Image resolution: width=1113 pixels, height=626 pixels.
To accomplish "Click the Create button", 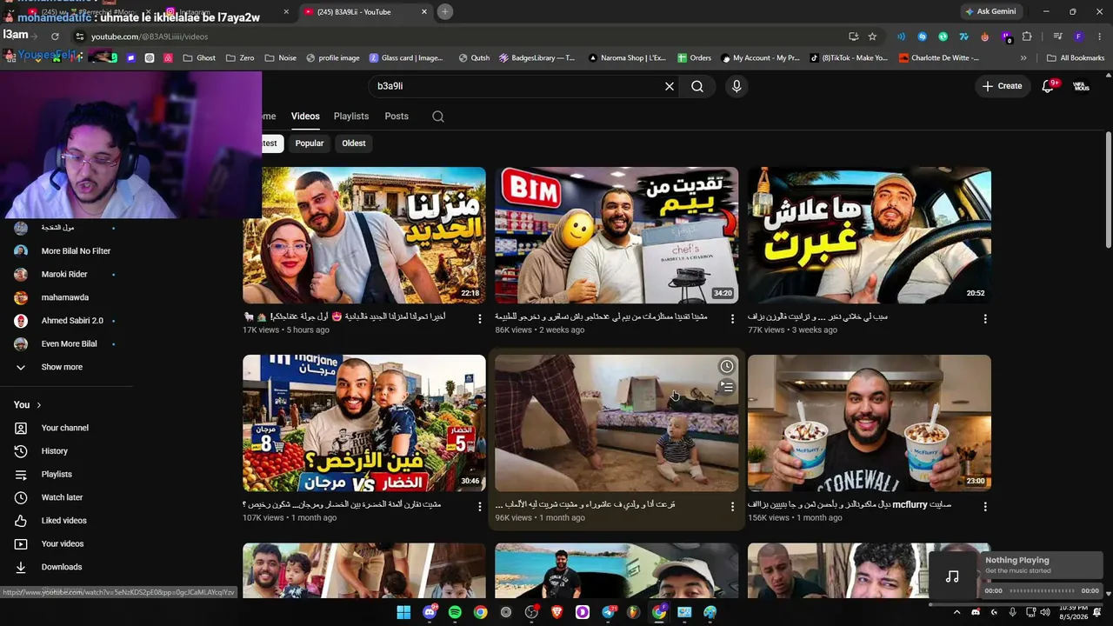I will click(1003, 86).
